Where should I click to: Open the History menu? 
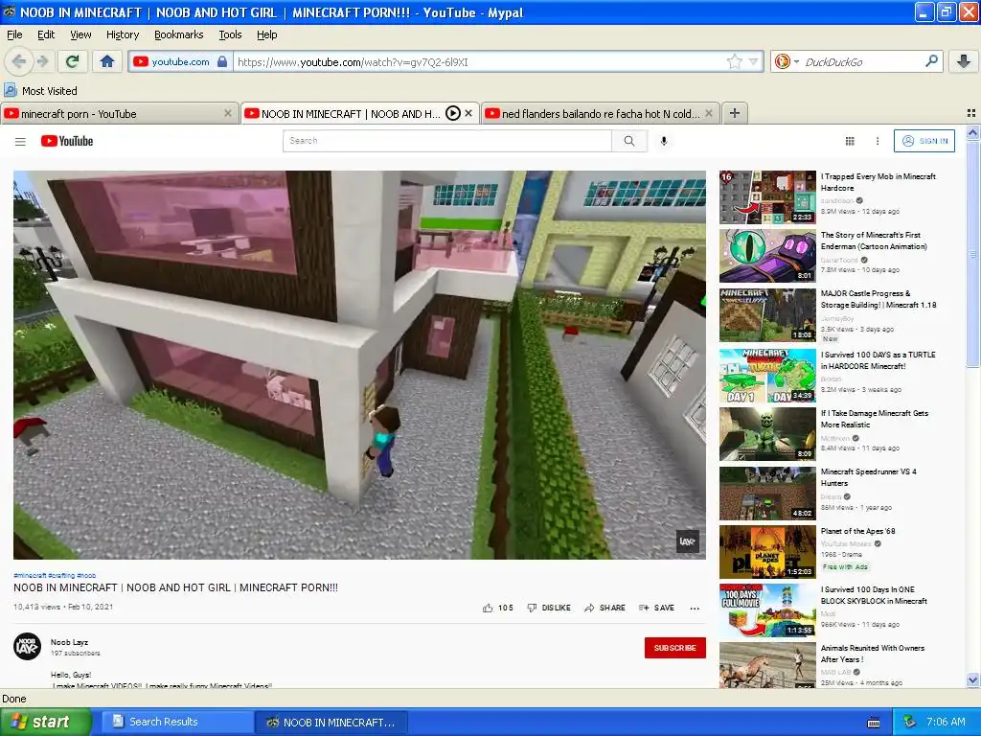(123, 34)
